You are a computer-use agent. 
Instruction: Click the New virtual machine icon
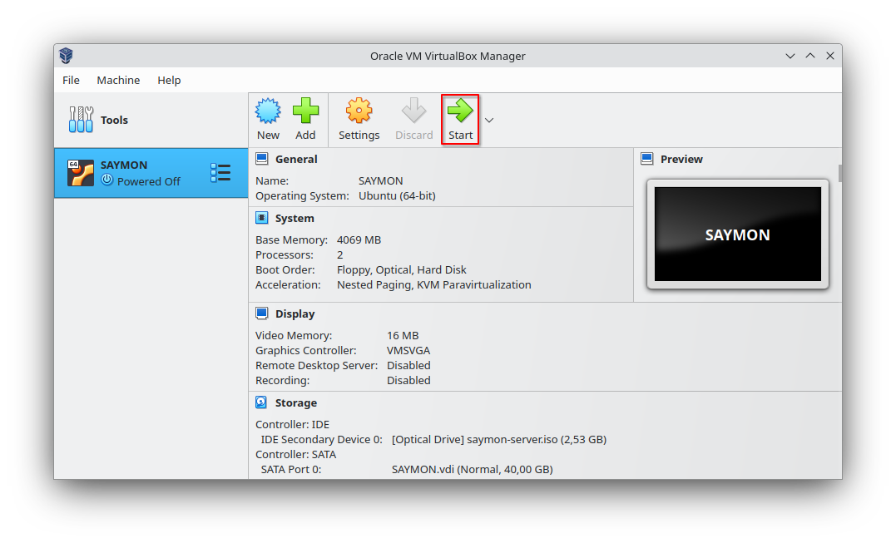(267, 111)
